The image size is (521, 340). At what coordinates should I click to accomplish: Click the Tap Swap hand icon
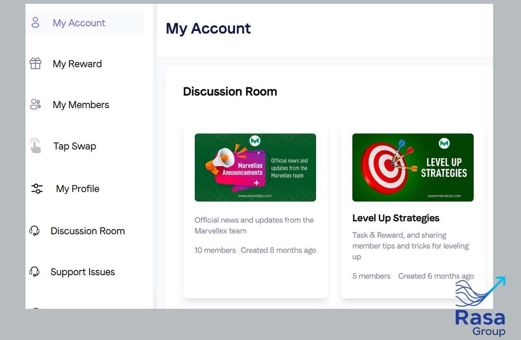click(36, 146)
